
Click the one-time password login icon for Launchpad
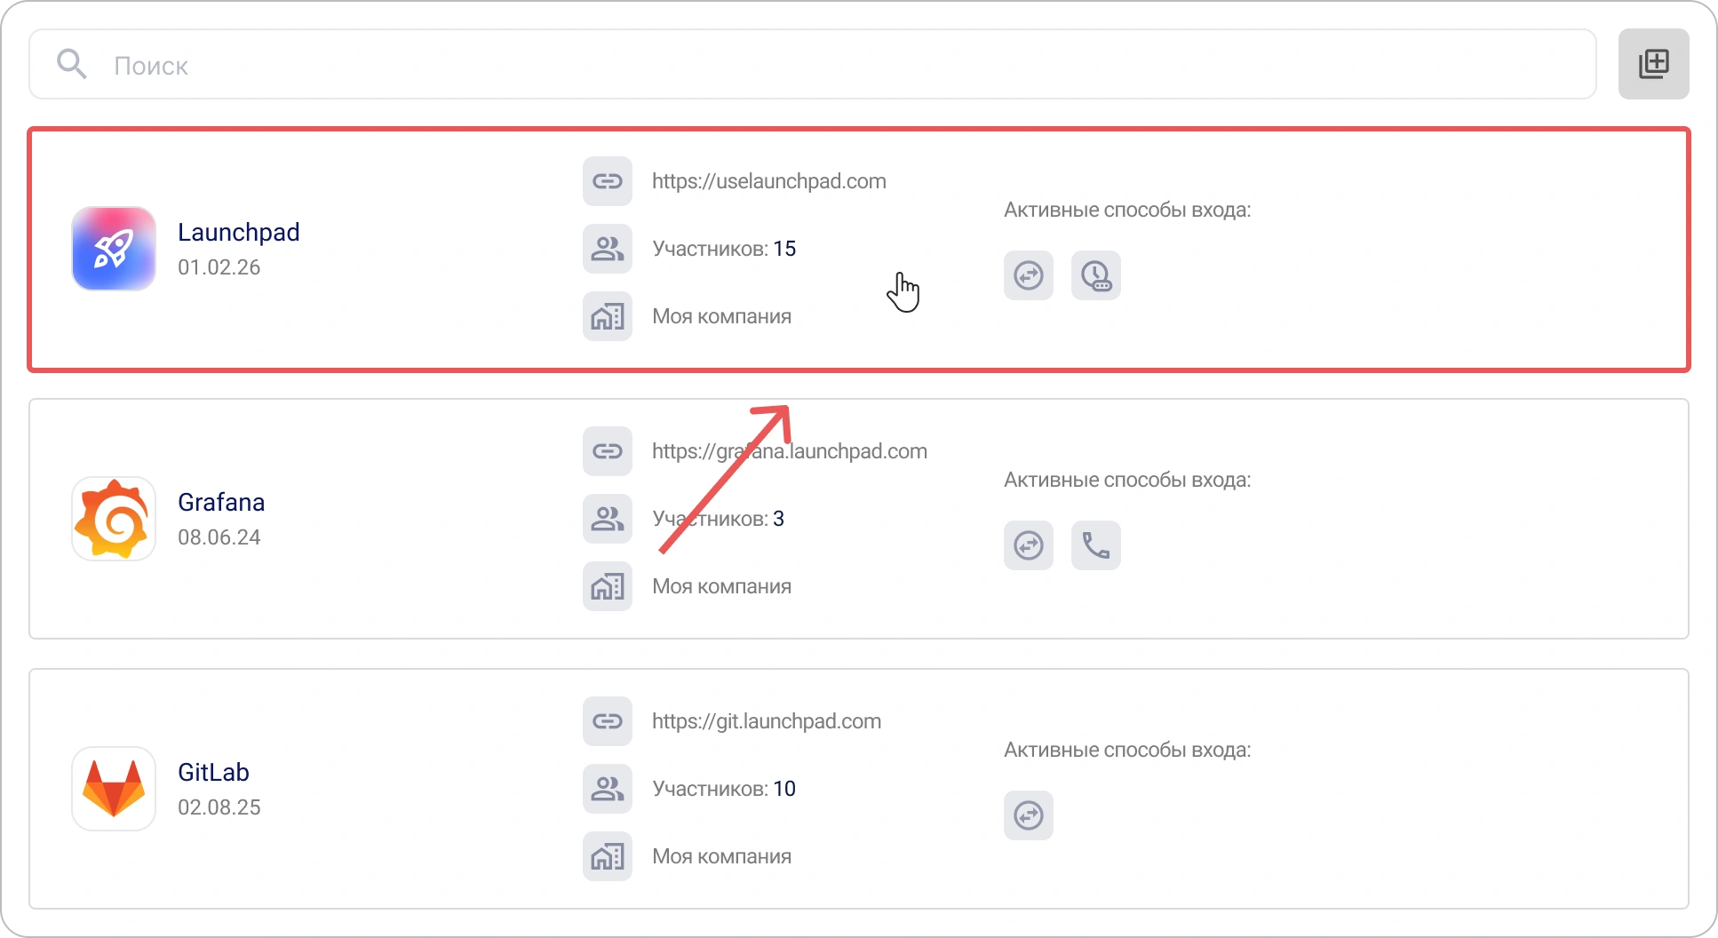(1095, 276)
